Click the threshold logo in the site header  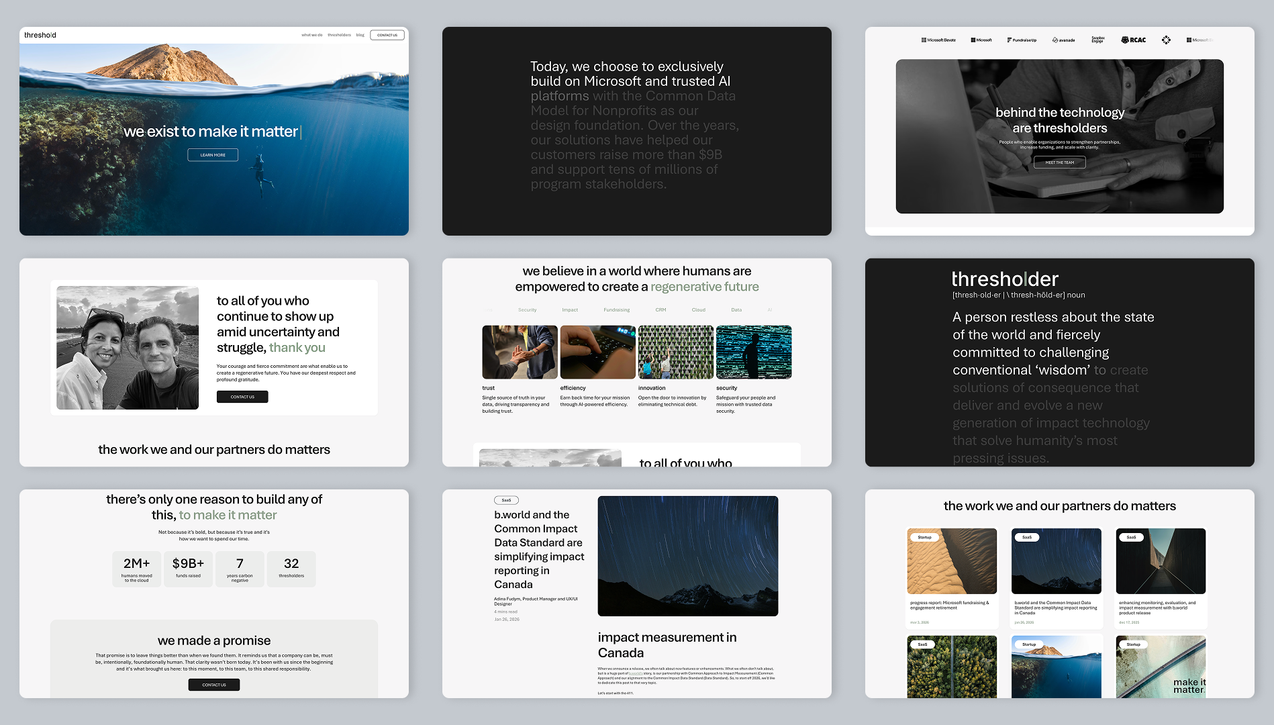40,35
